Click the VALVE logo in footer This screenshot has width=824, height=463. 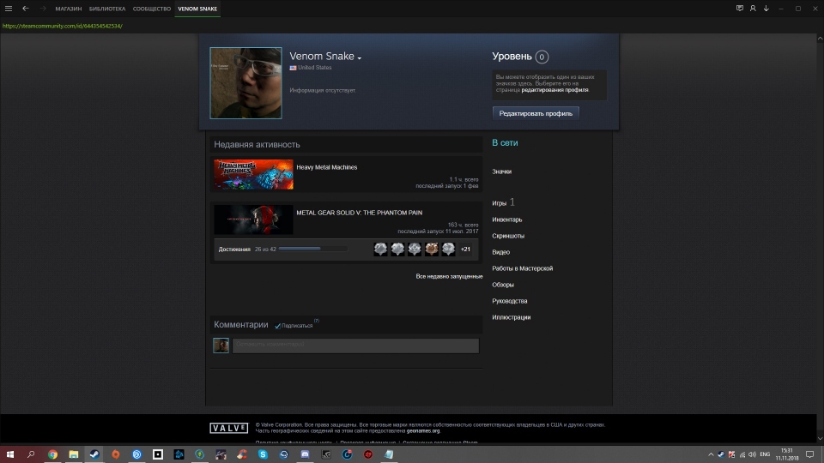point(229,428)
